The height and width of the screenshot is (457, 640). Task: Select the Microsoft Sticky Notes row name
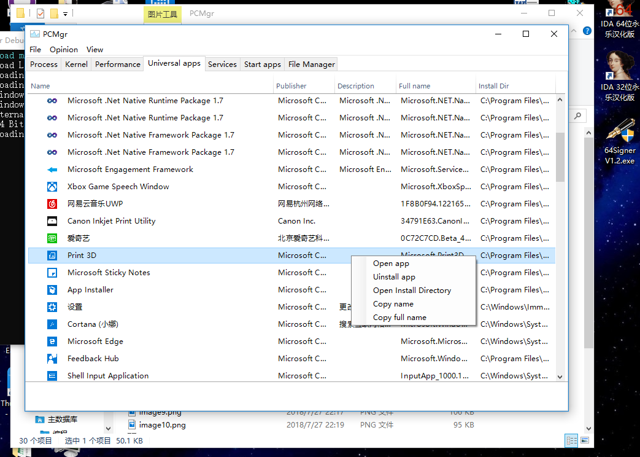[x=109, y=273]
